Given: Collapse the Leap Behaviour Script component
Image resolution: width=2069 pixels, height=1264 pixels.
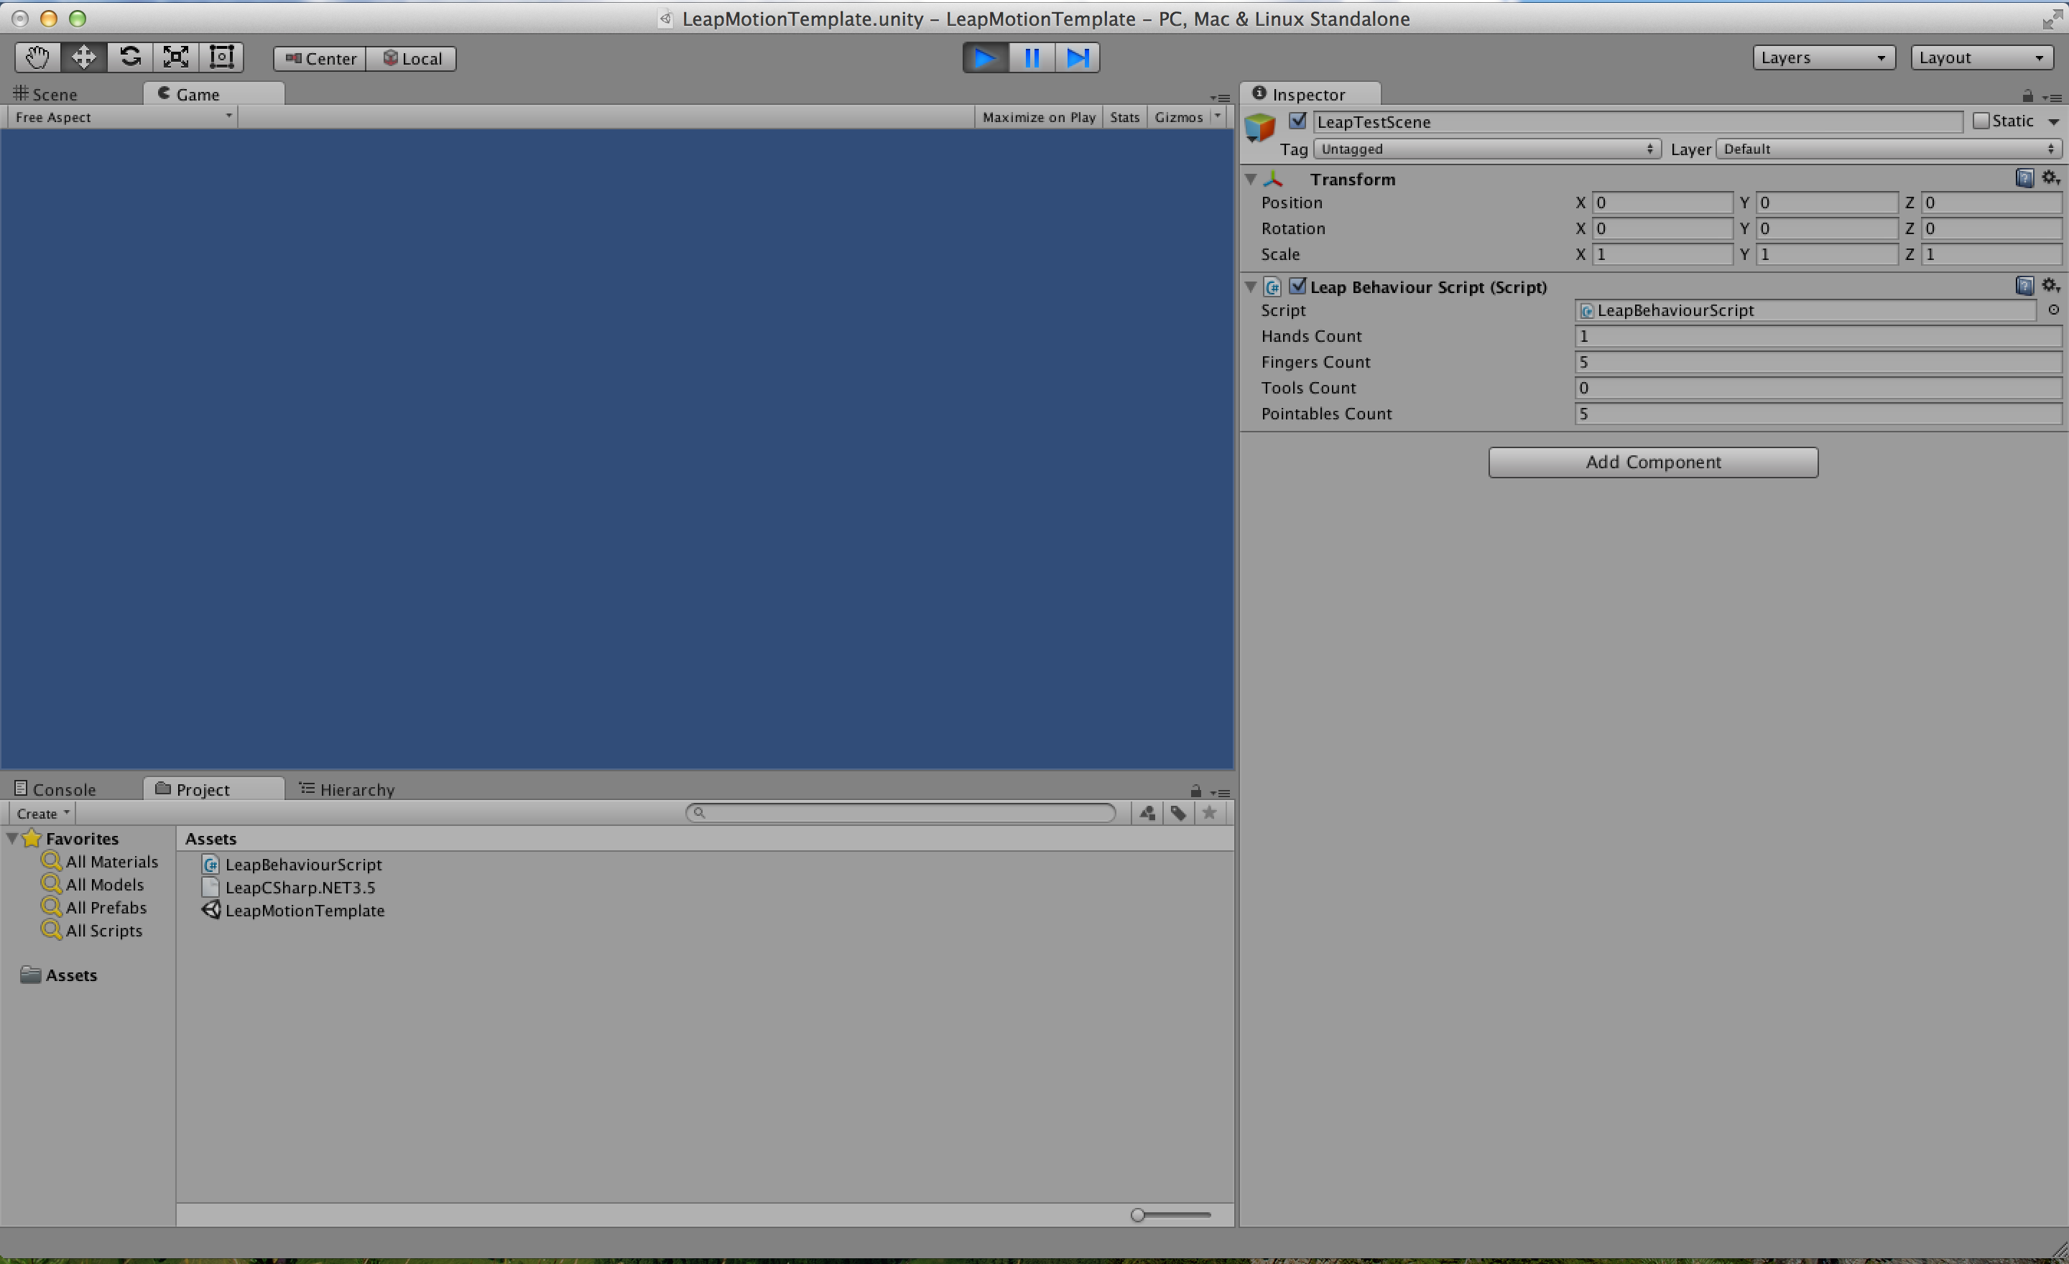Looking at the screenshot, I should 1251,287.
